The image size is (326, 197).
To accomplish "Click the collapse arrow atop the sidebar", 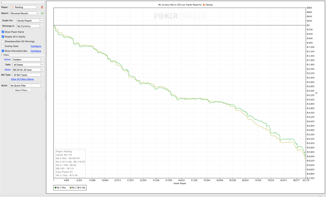I will pos(2,2).
